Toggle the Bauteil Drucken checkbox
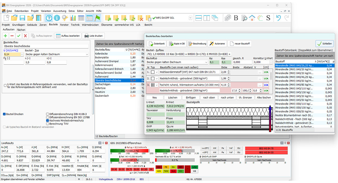Image resolution: width=338 pixels, height=183 pixels. pyautogui.click(x=4, y=114)
